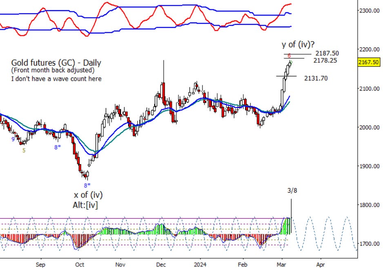Click the Apr date axis label
Screen dimensions: 383x275
coord(321,265)
